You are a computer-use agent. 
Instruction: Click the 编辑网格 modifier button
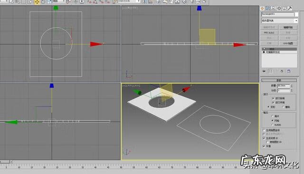[288, 28]
